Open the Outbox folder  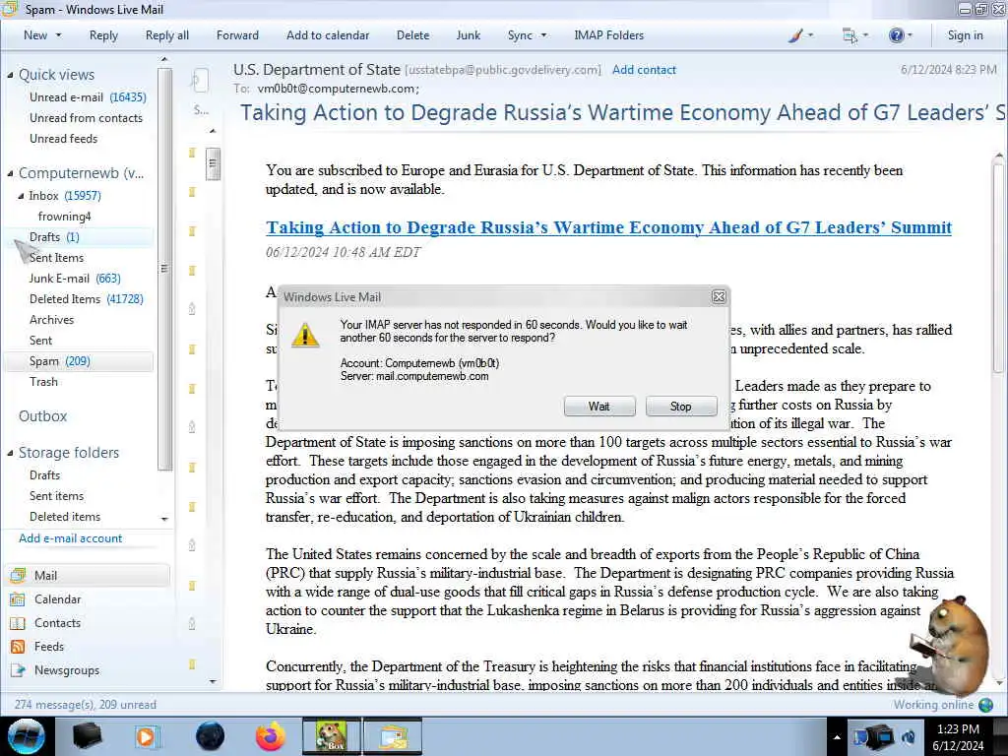(42, 416)
